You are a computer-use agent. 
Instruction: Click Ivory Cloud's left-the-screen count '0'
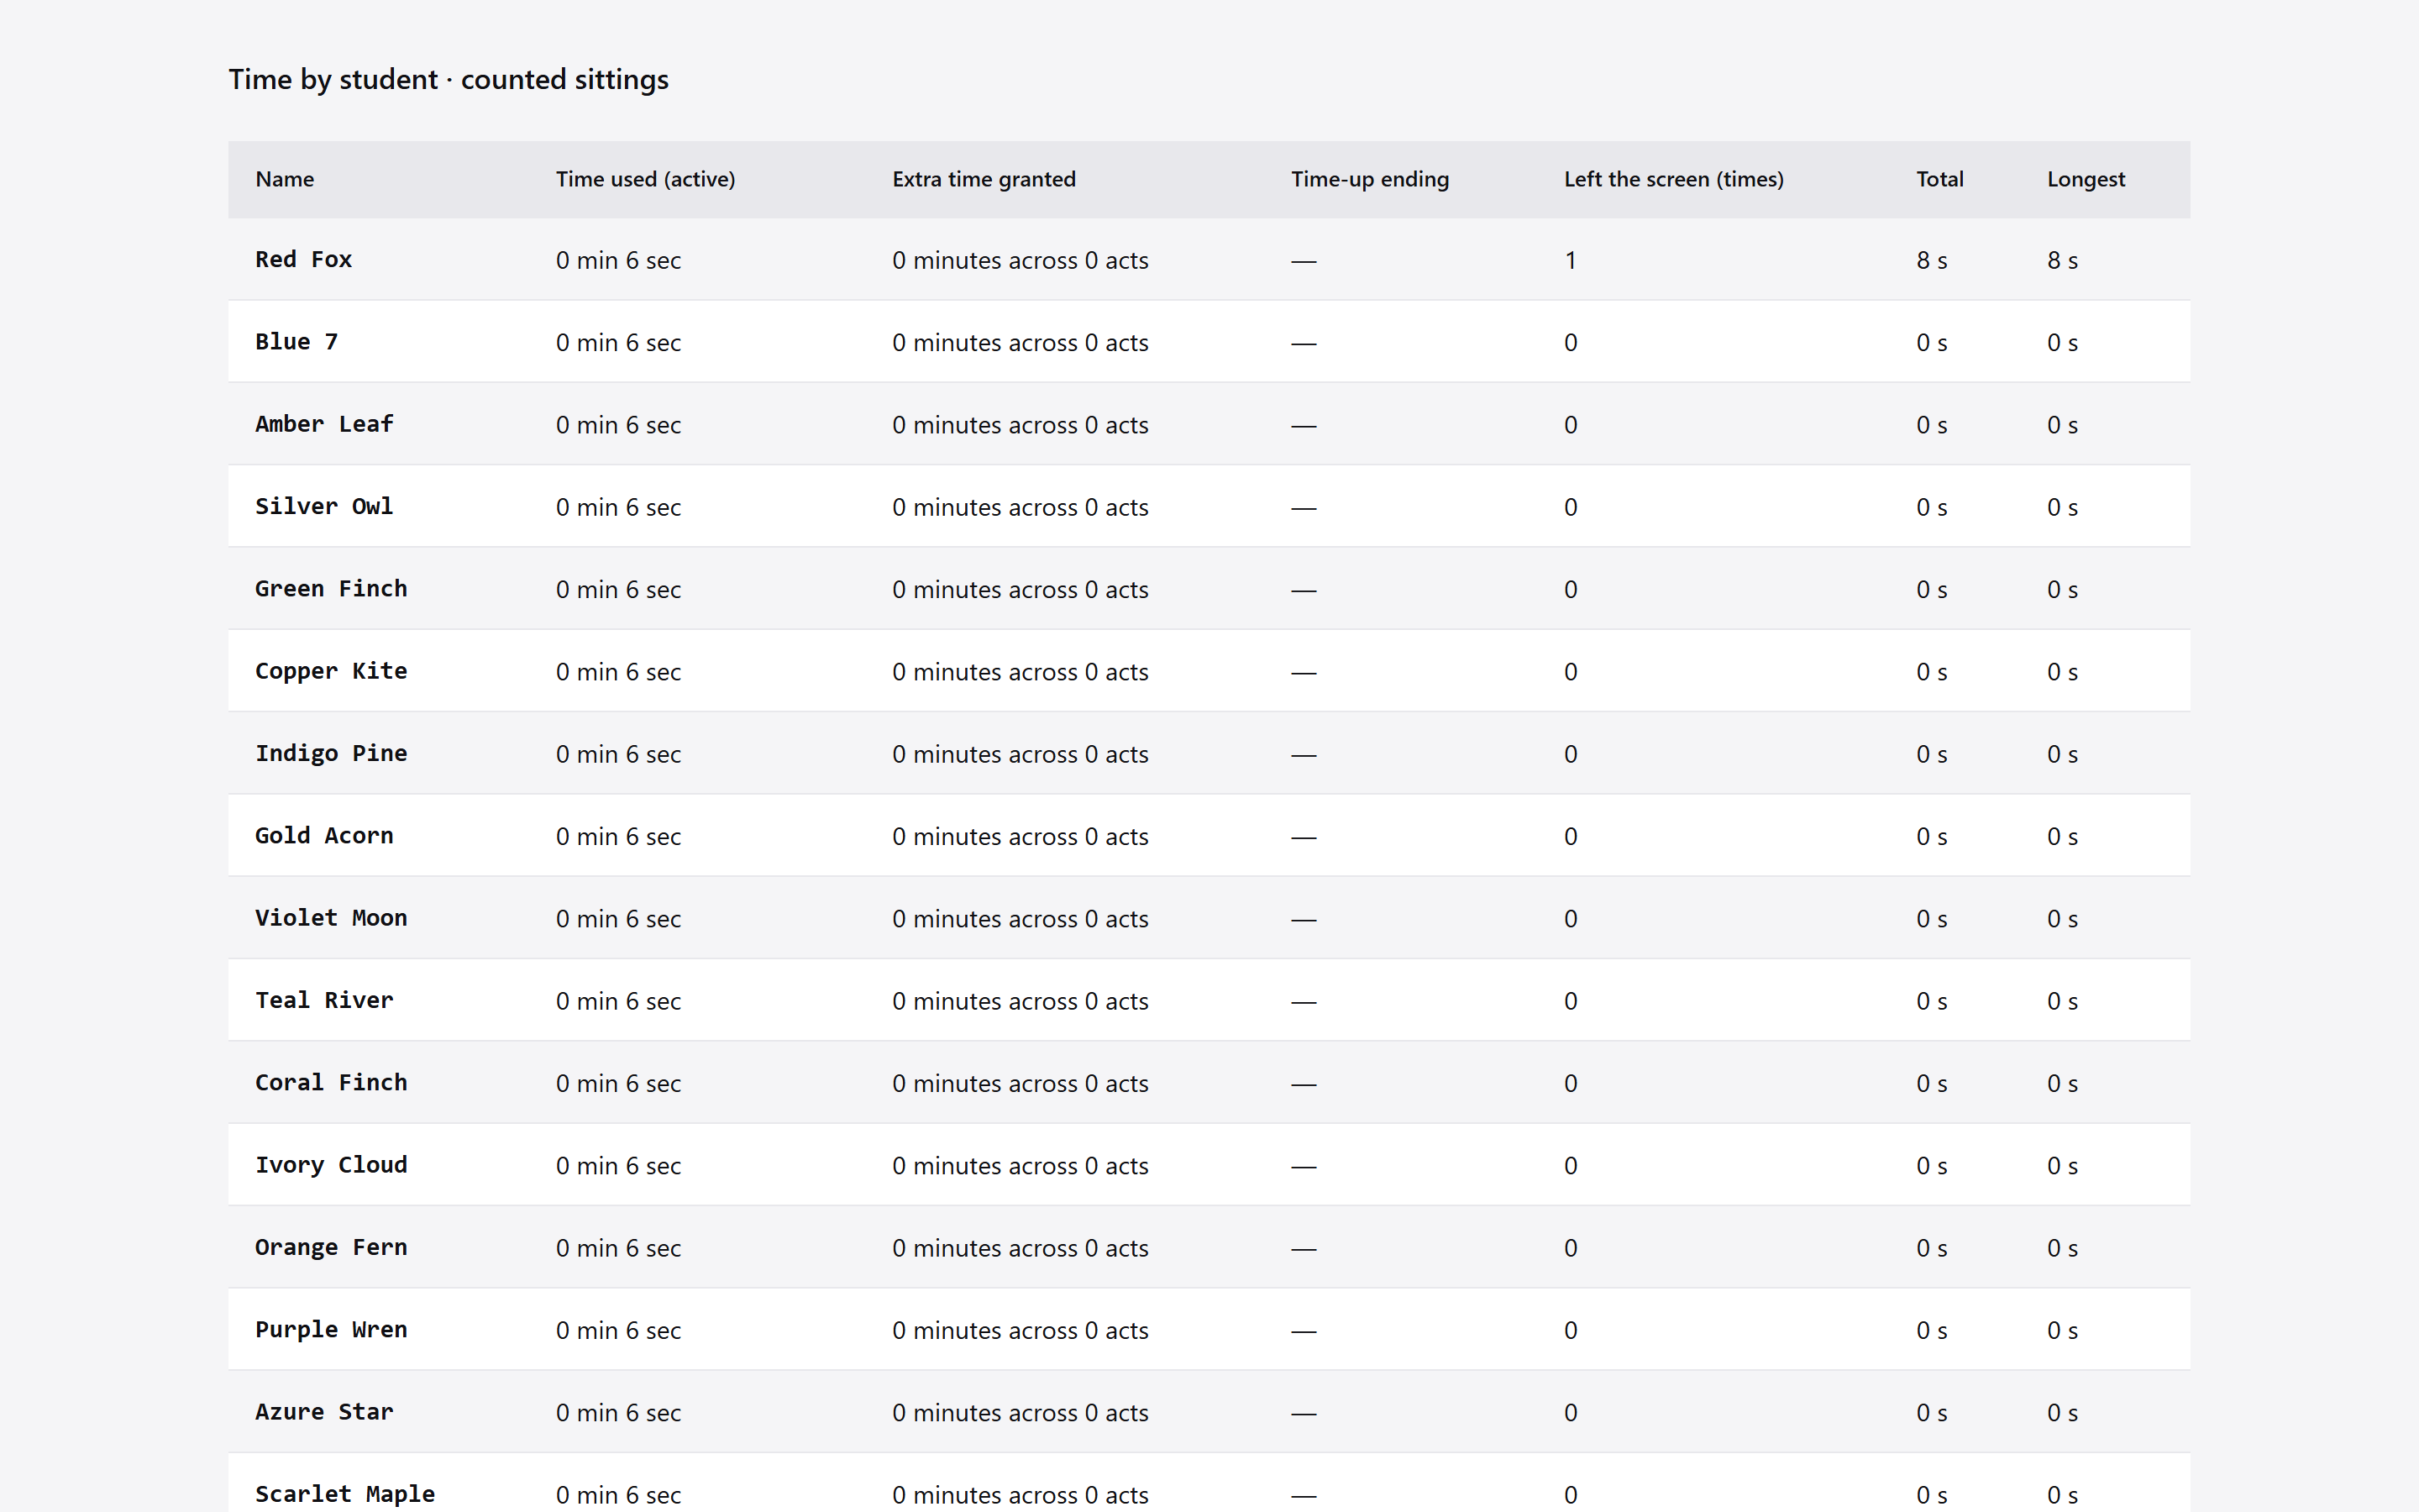1571,1165
